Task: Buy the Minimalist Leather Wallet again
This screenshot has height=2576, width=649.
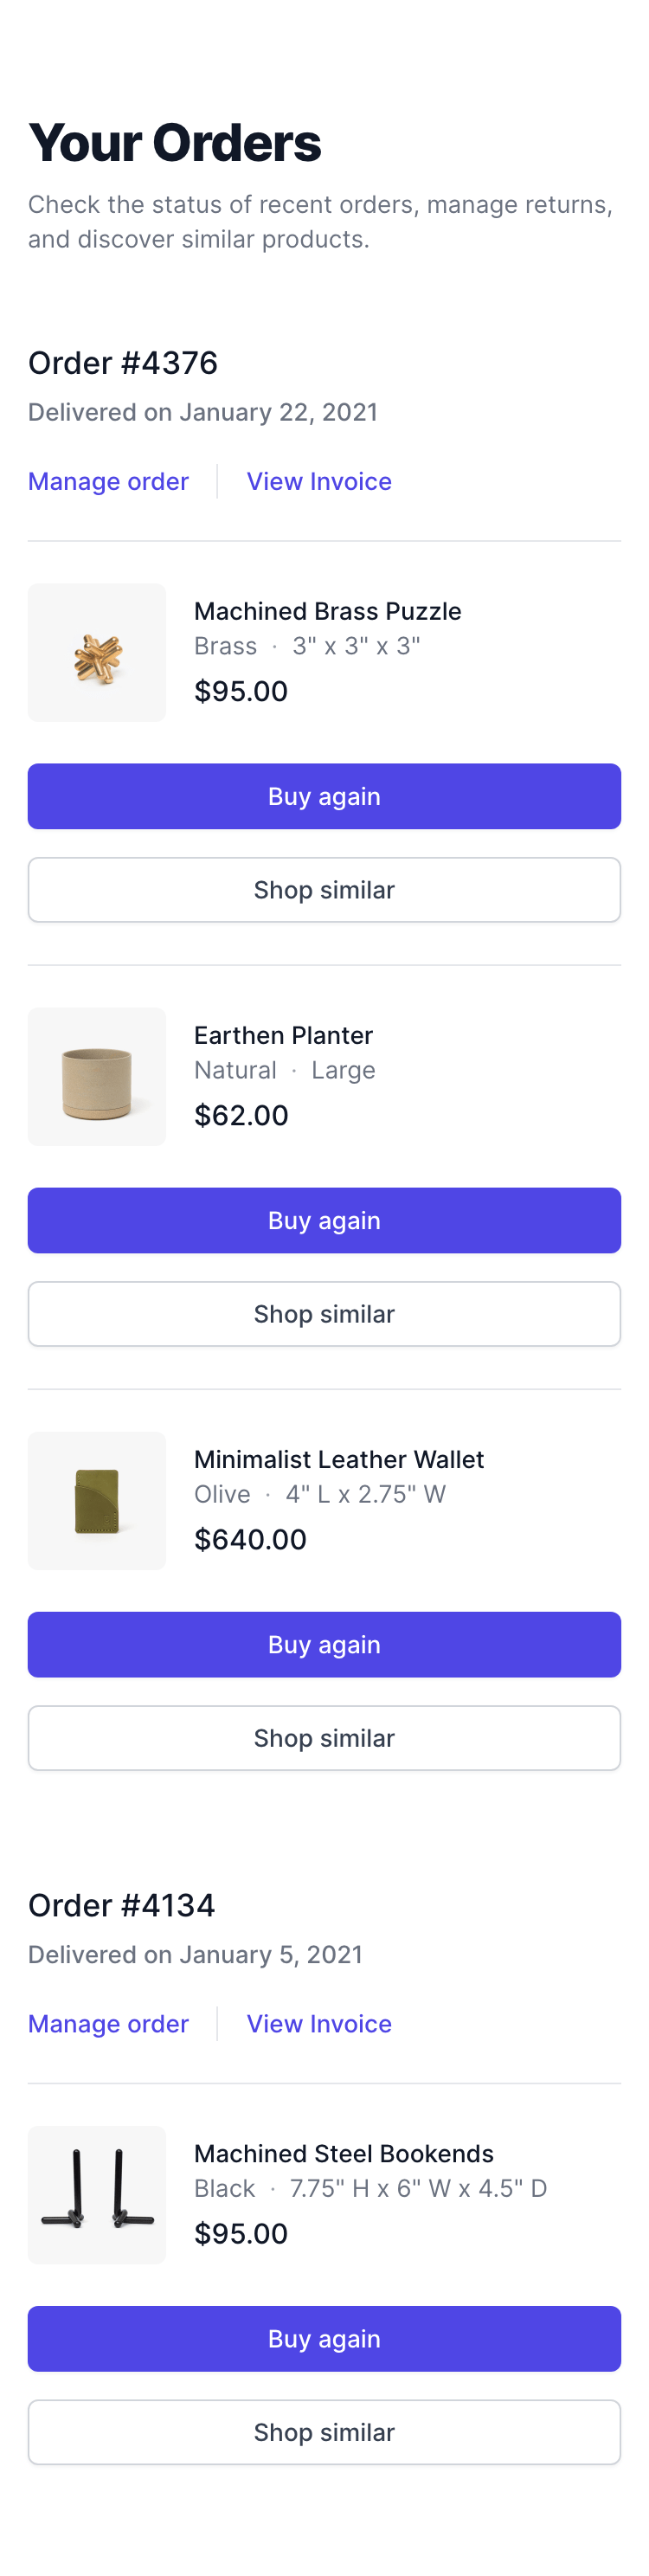Action: (x=324, y=1644)
